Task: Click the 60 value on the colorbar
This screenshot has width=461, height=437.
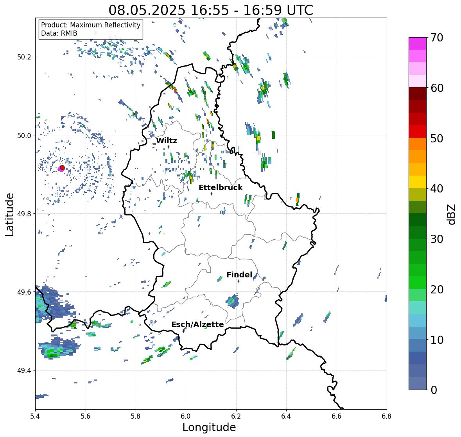Action: pyautogui.click(x=437, y=88)
